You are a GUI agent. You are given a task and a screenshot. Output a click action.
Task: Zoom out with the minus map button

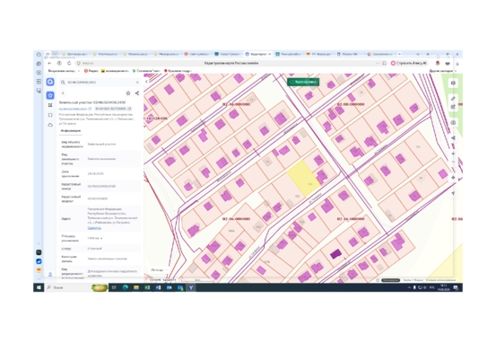point(453,162)
